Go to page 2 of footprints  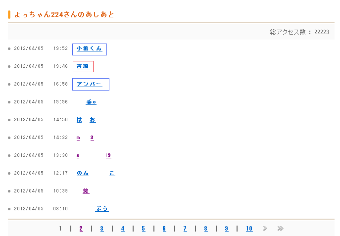tap(81, 229)
